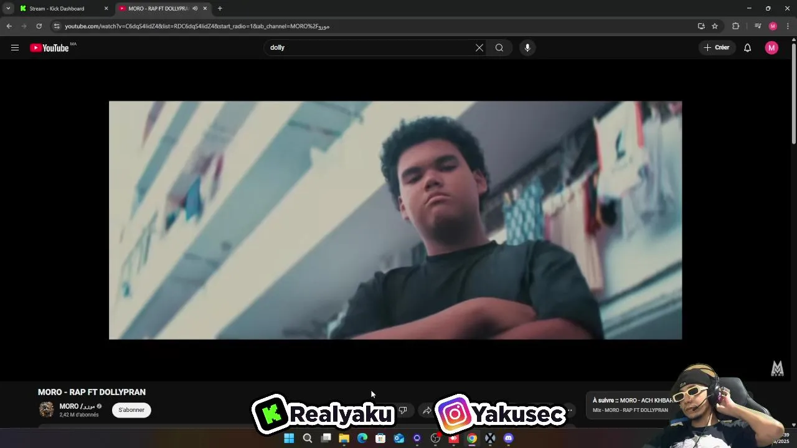The width and height of the screenshot is (797, 448).
Task: Click the '2,42 M d'abonnés' subscriber count
Action: 79,415
